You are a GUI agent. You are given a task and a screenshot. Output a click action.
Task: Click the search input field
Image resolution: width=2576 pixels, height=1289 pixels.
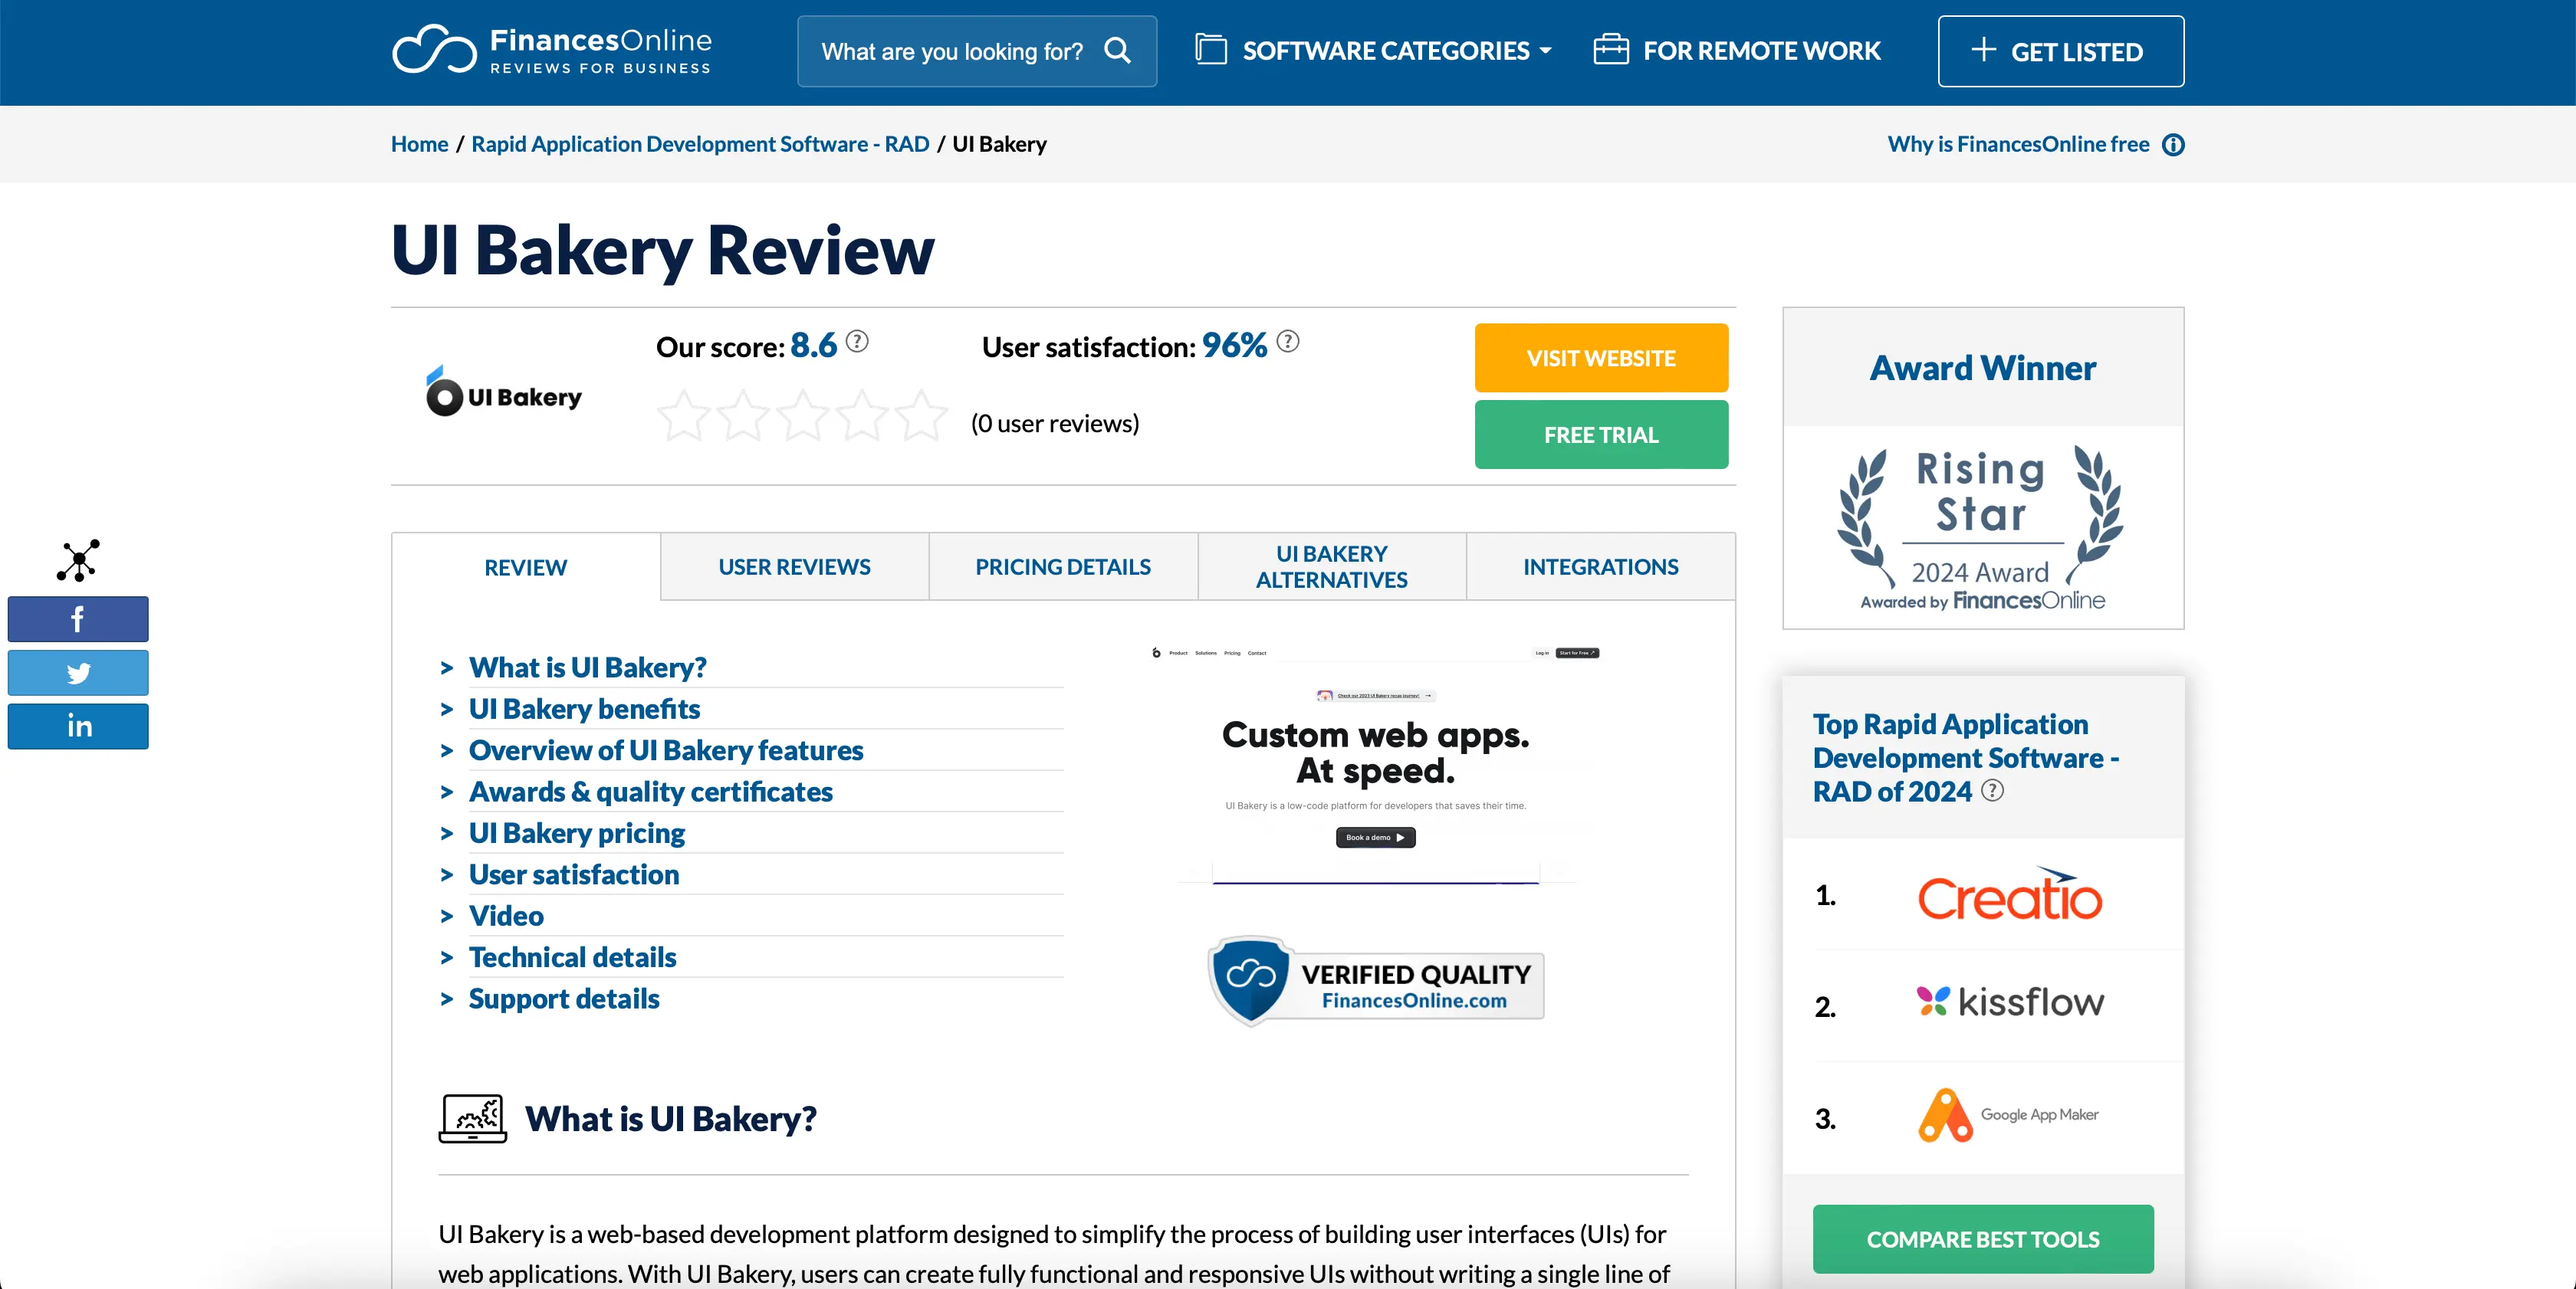click(x=977, y=51)
